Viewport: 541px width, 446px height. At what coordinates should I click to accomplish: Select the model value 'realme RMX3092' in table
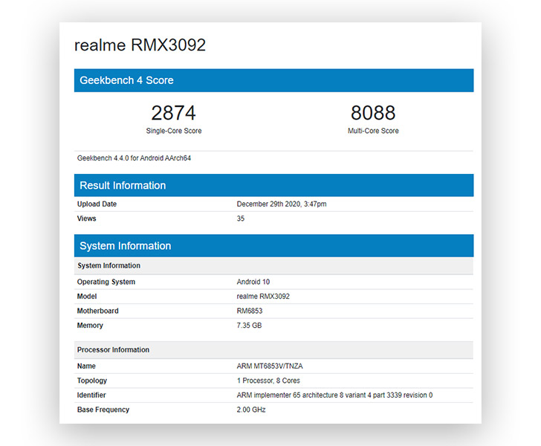pos(263,296)
